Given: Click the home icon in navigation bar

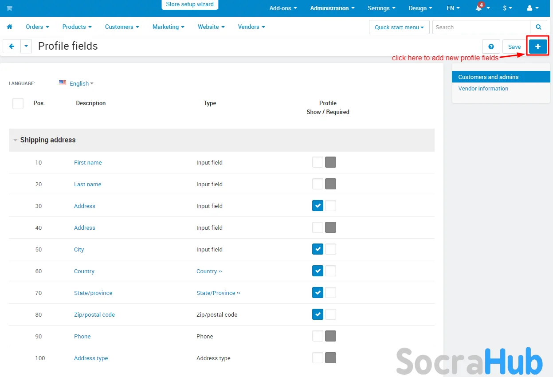Looking at the screenshot, I should pos(9,27).
